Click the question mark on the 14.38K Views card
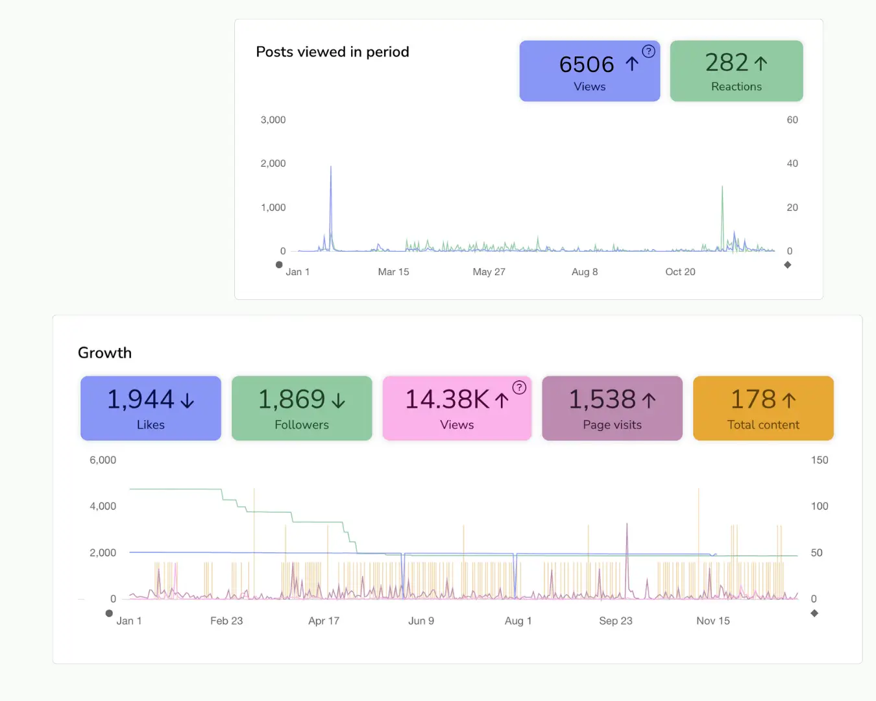This screenshot has height=701, width=876. 519,387
